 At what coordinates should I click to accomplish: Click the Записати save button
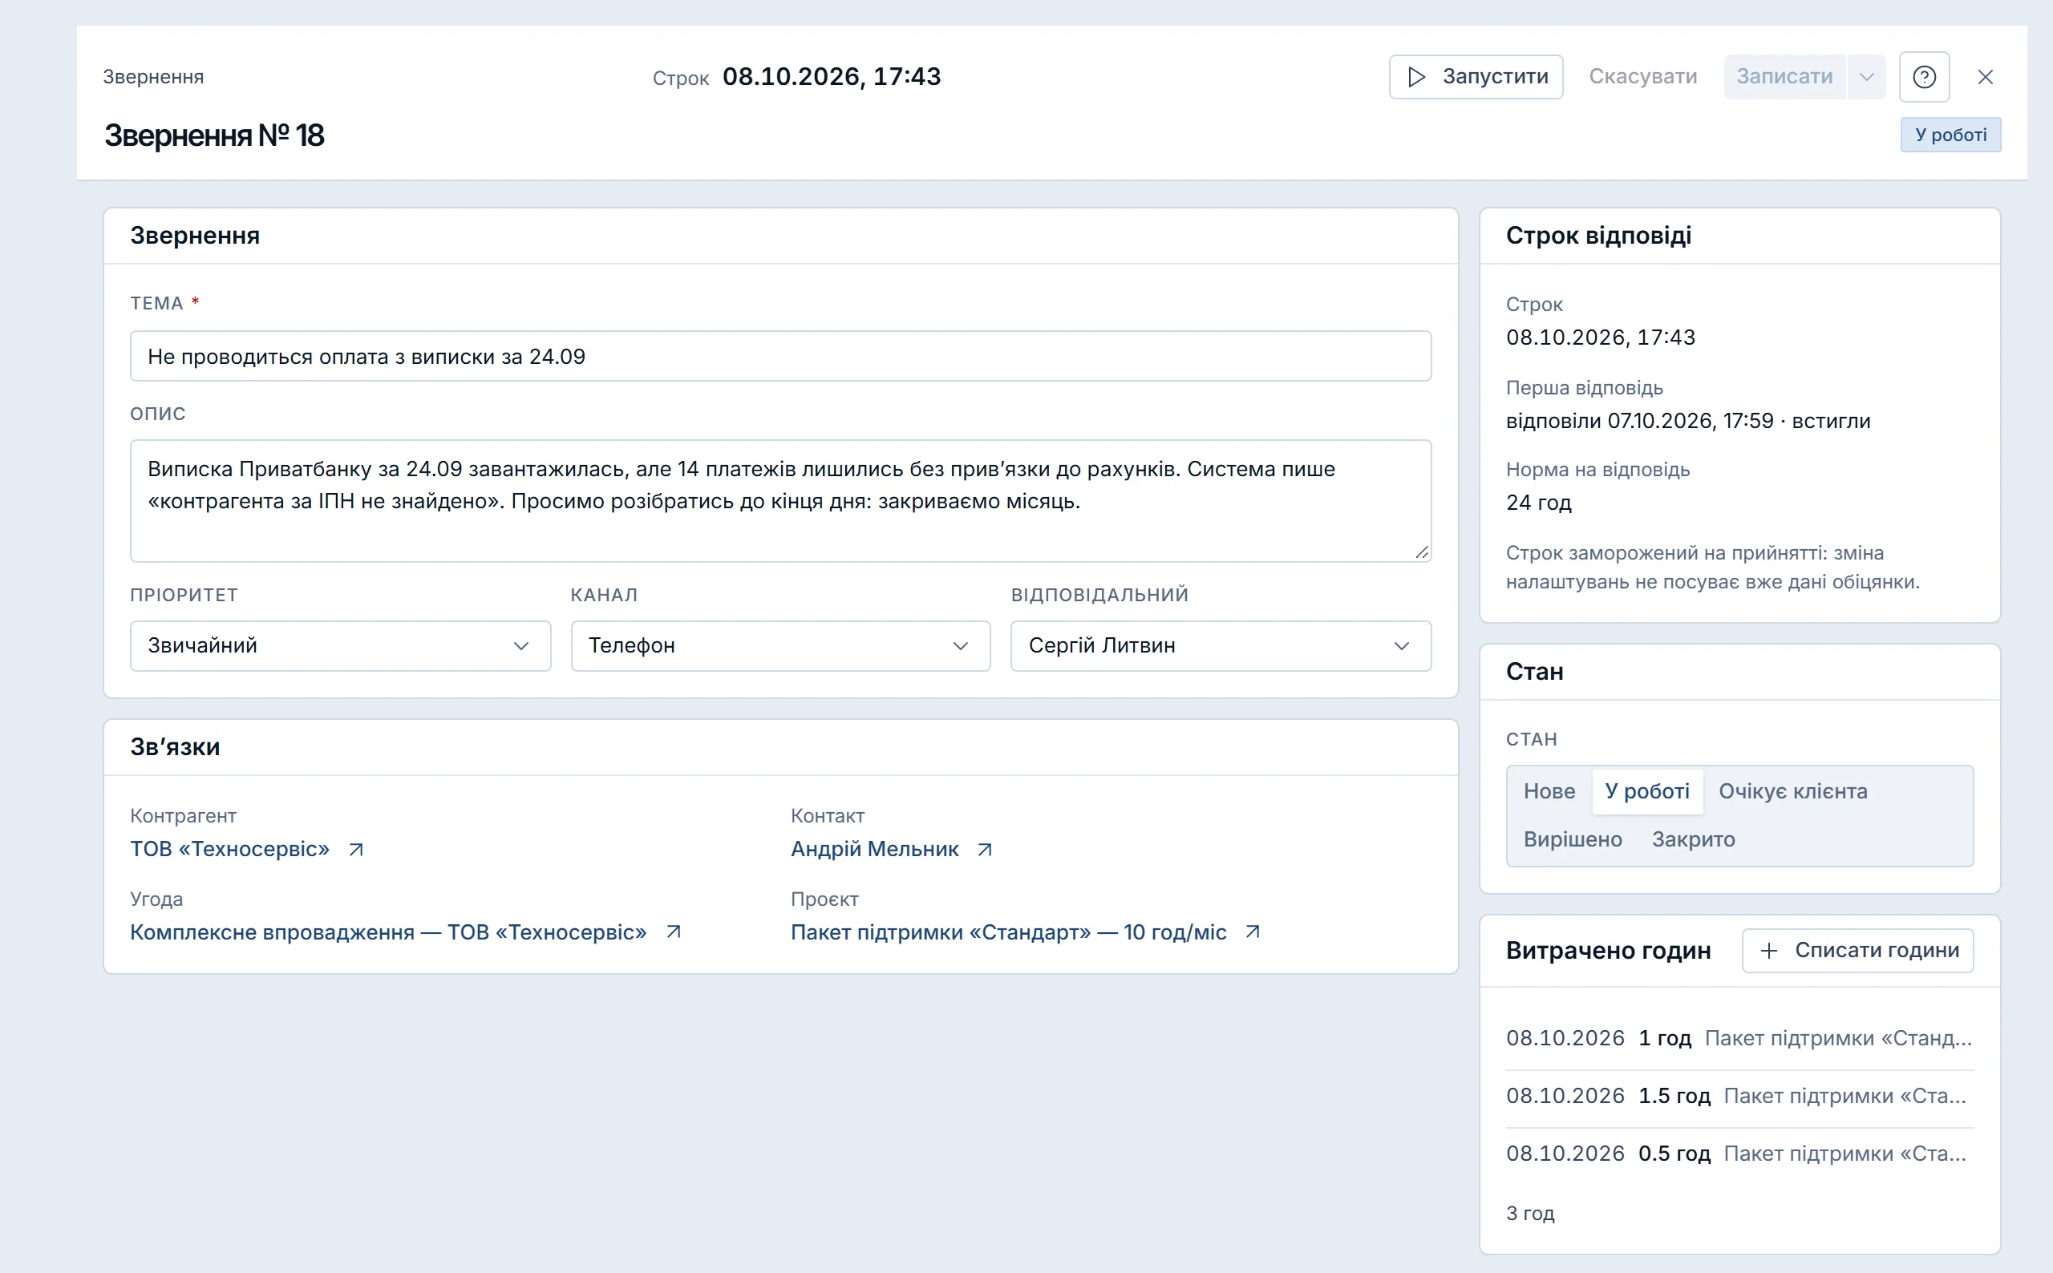click(x=1784, y=77)
